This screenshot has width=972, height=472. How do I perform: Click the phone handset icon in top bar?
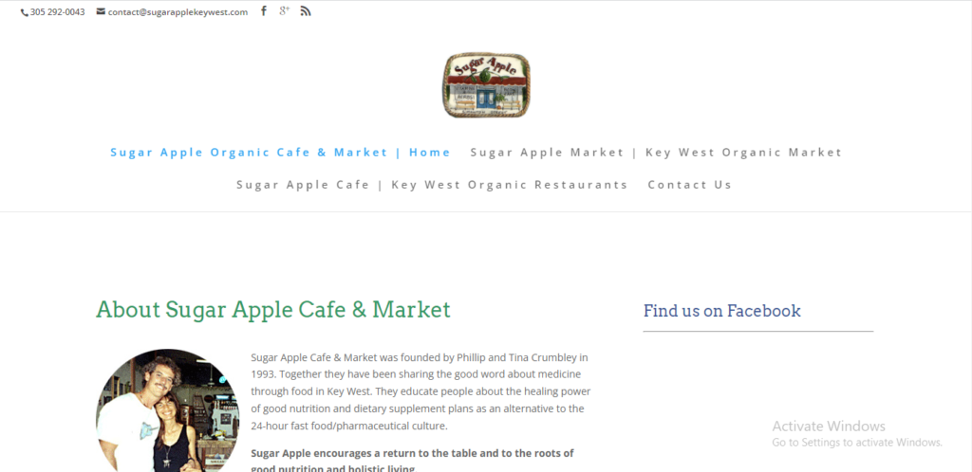pyautogui.click(x=24, y=12)
